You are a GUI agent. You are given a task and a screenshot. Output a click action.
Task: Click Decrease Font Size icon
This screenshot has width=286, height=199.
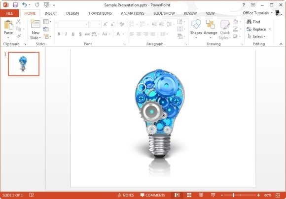pos(112,25)
